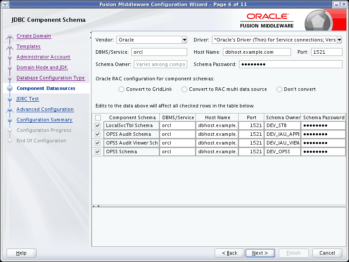
Task: Select the DEV_IAU_VIEWER schema owner cell
Action: coord(282,143)
